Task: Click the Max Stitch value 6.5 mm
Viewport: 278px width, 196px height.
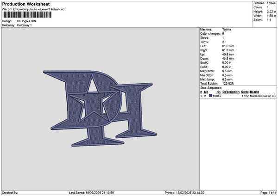Action: coord(227,71)
